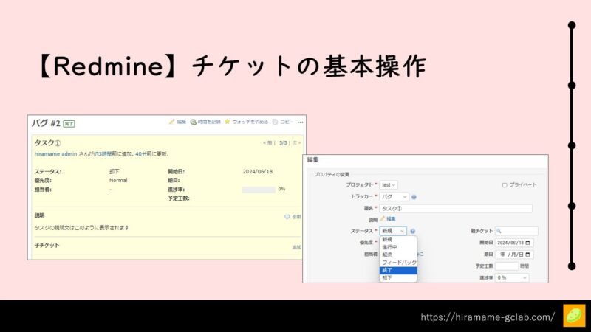Click the subject field containing タスク①
This screenshot has height=332, width=591.
pos(456,209)
